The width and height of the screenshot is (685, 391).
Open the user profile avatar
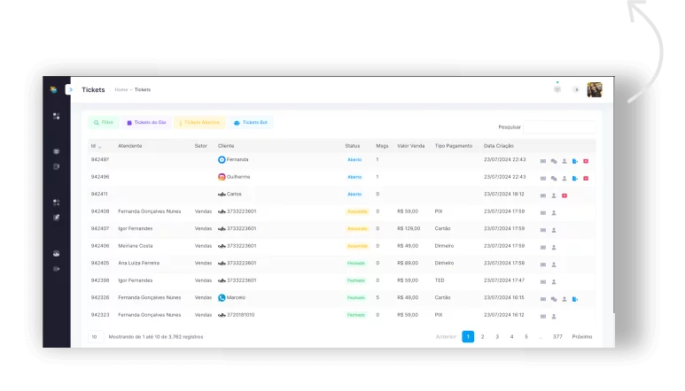(x=594, y=89)
